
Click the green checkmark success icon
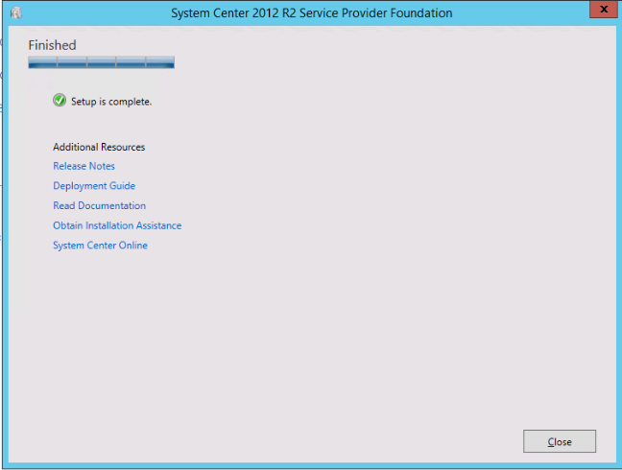[60, 101]
